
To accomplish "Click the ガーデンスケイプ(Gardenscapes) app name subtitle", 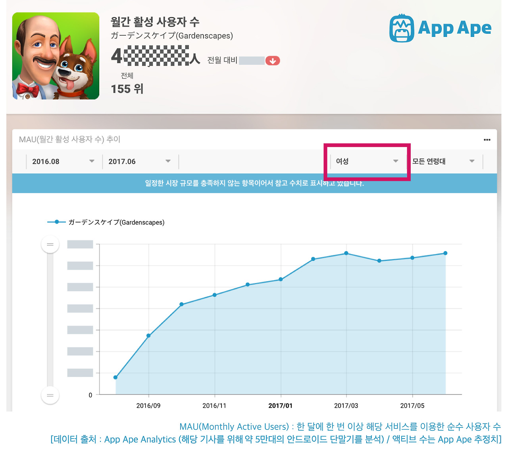I will [x=172, y=36].
